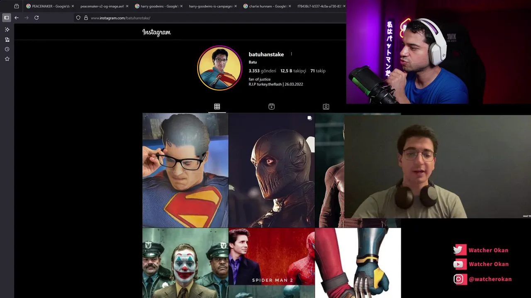Open the 71 takip following list
Screen dimensions: 531x298
click(x=318, y=71)
